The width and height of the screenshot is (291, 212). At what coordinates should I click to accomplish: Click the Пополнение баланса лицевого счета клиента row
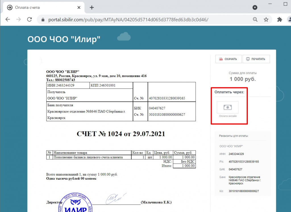coord(121,157)
